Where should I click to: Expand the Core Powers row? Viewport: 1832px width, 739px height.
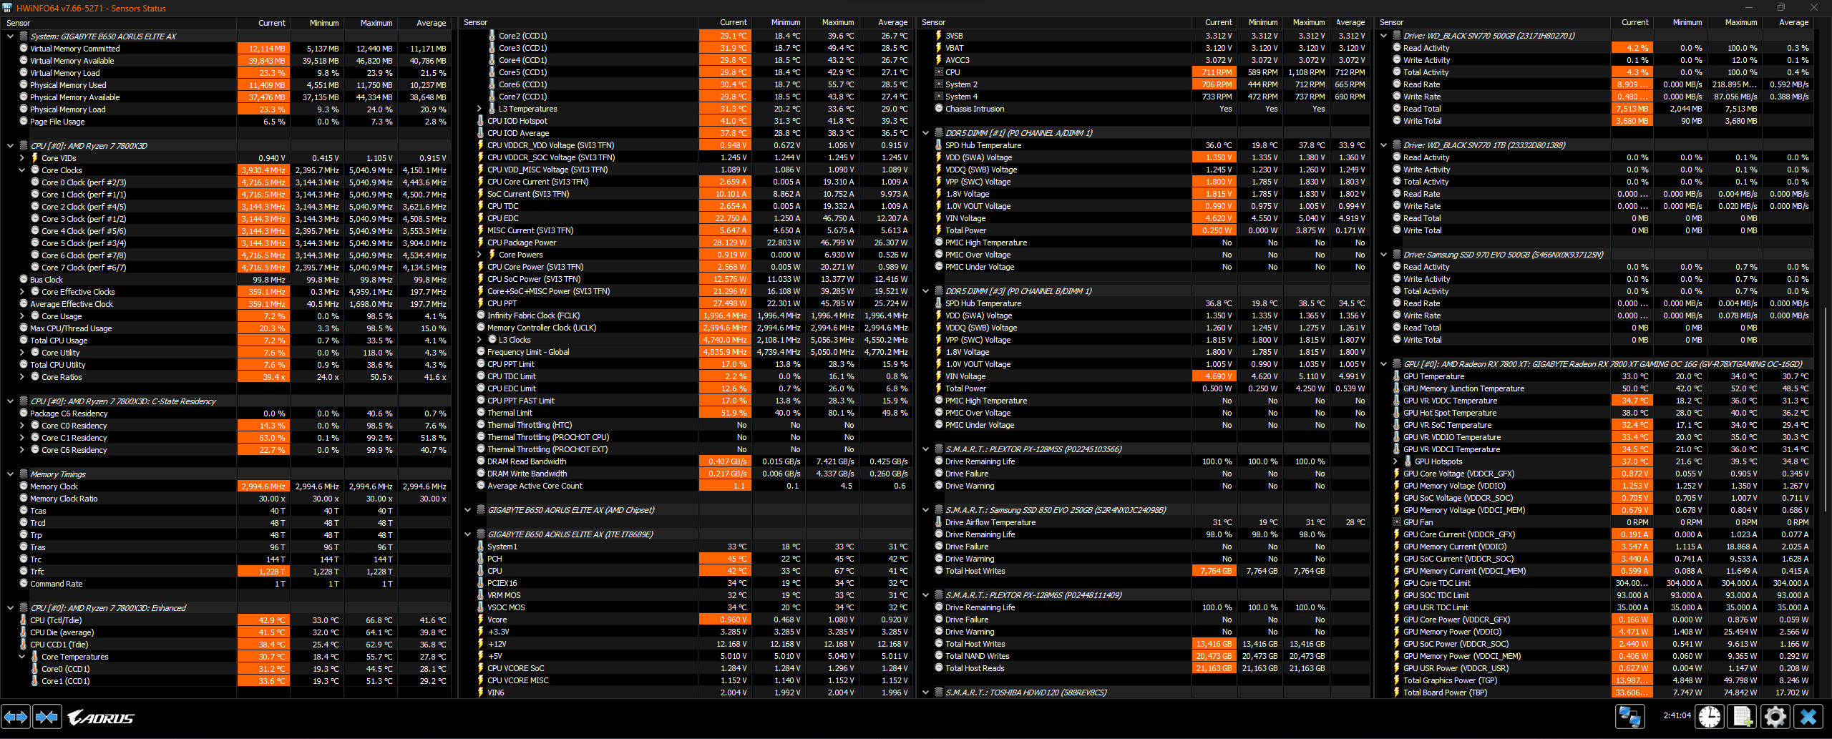coord(479,255)
